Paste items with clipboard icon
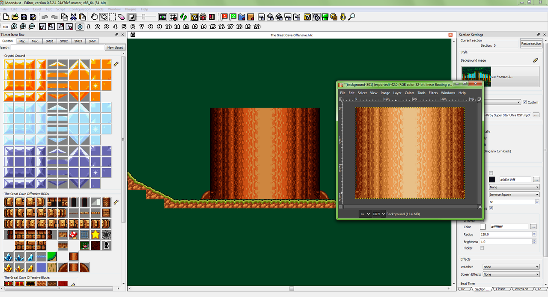The height and width of the screenshot is (297, 548). (x=82, y=17)
